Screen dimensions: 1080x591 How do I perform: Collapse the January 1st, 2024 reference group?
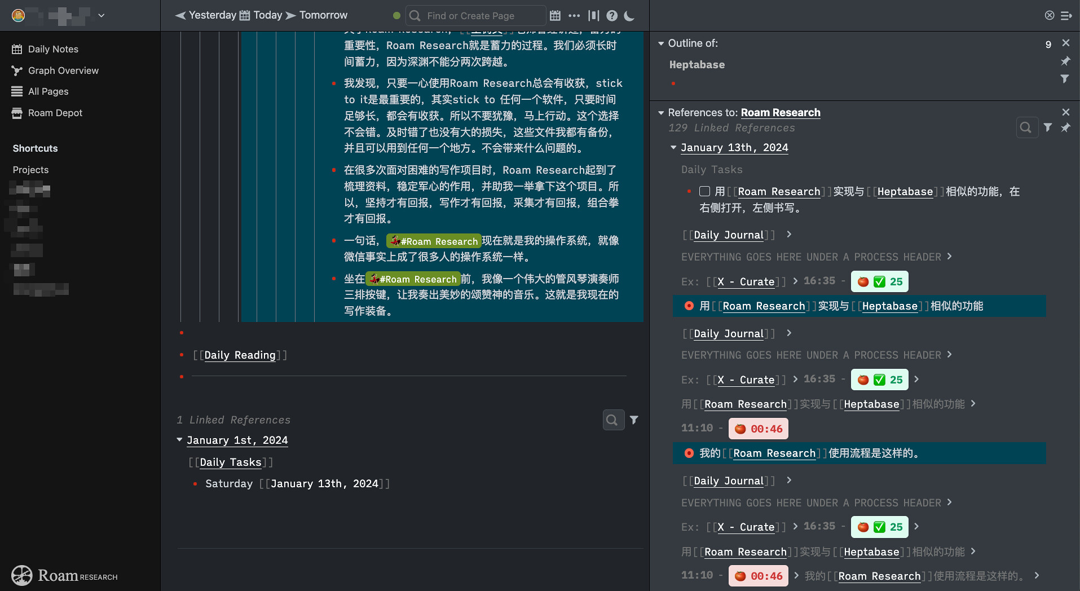(179, 440)
